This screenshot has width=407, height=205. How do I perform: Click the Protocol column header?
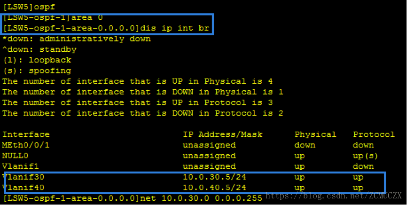click(x=374, y=134)
